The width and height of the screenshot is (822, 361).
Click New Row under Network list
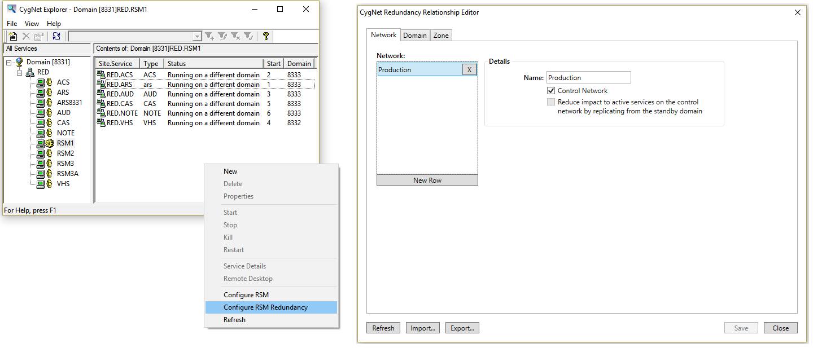point(427,180)
